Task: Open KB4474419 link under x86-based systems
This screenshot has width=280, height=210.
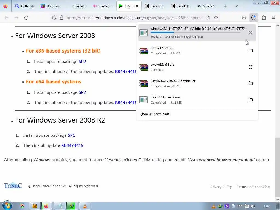Action: point(126,72)
